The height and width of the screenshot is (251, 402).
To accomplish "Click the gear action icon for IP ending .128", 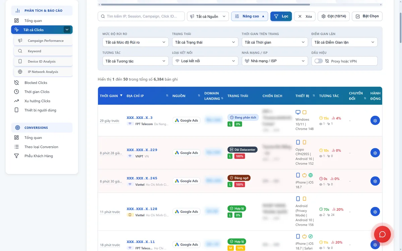I will tap(375, 212).
